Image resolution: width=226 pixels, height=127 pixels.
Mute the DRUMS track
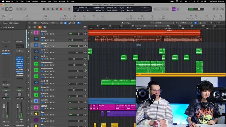45,34
